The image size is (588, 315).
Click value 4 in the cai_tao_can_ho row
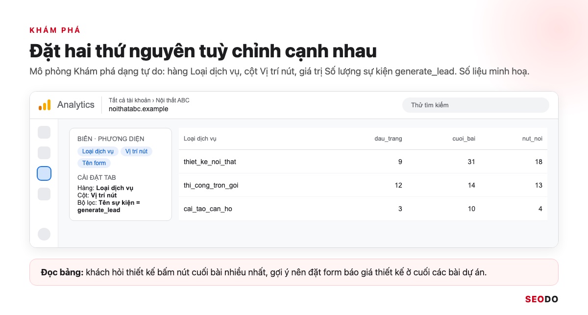click(x=540, y=209)
